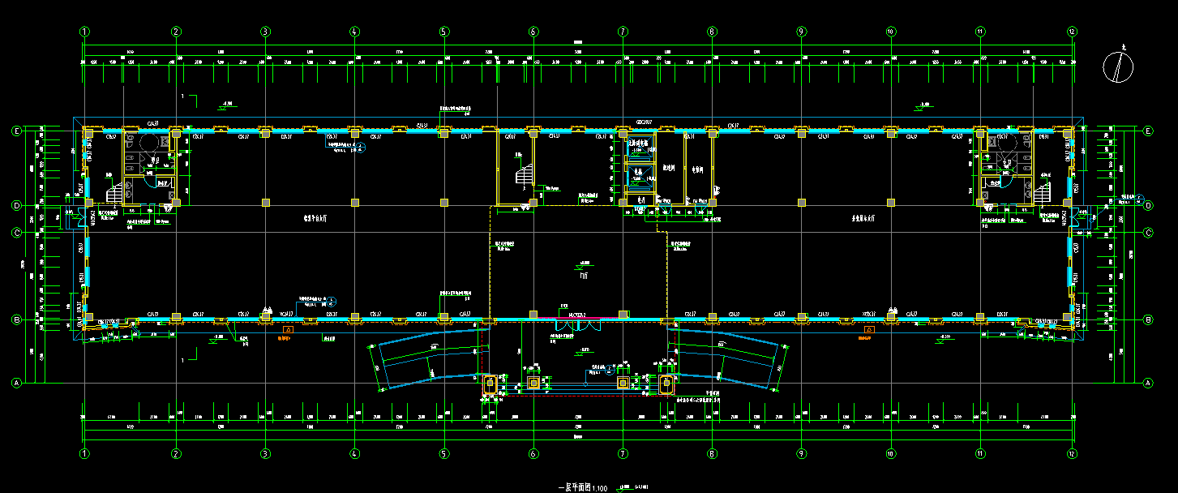Click the elevator shaft box near axis 7
The width and height of the screenshot is (1178, 493).
[x=638, y=174]
